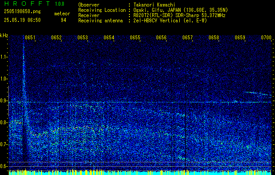
Task: Select the filename 2505190650.png
Action: click(x=22, y=12)
